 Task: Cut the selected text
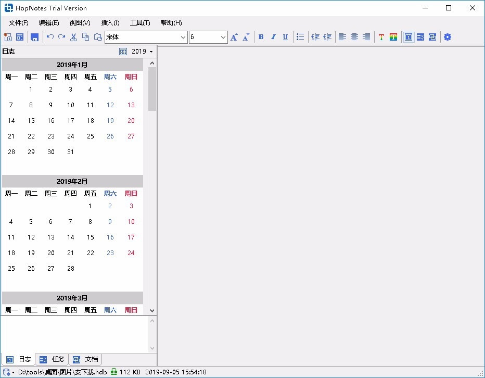pos(73,37)
